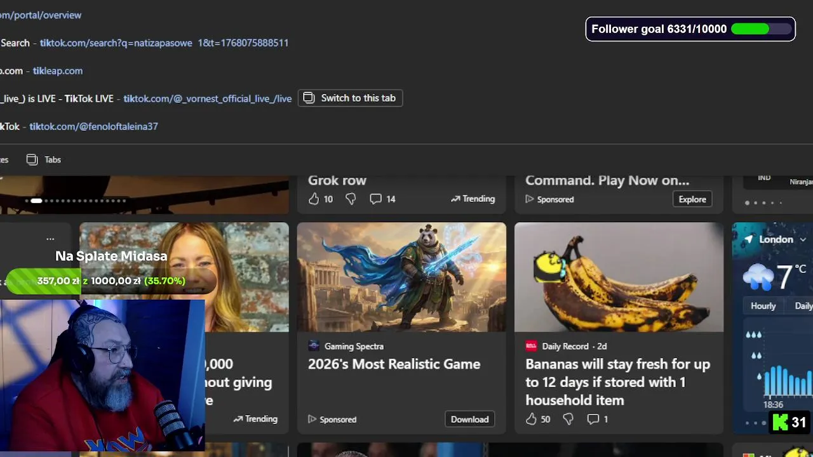Select the Tabs filter
813x457 pixels.
(x=44, y=159)
